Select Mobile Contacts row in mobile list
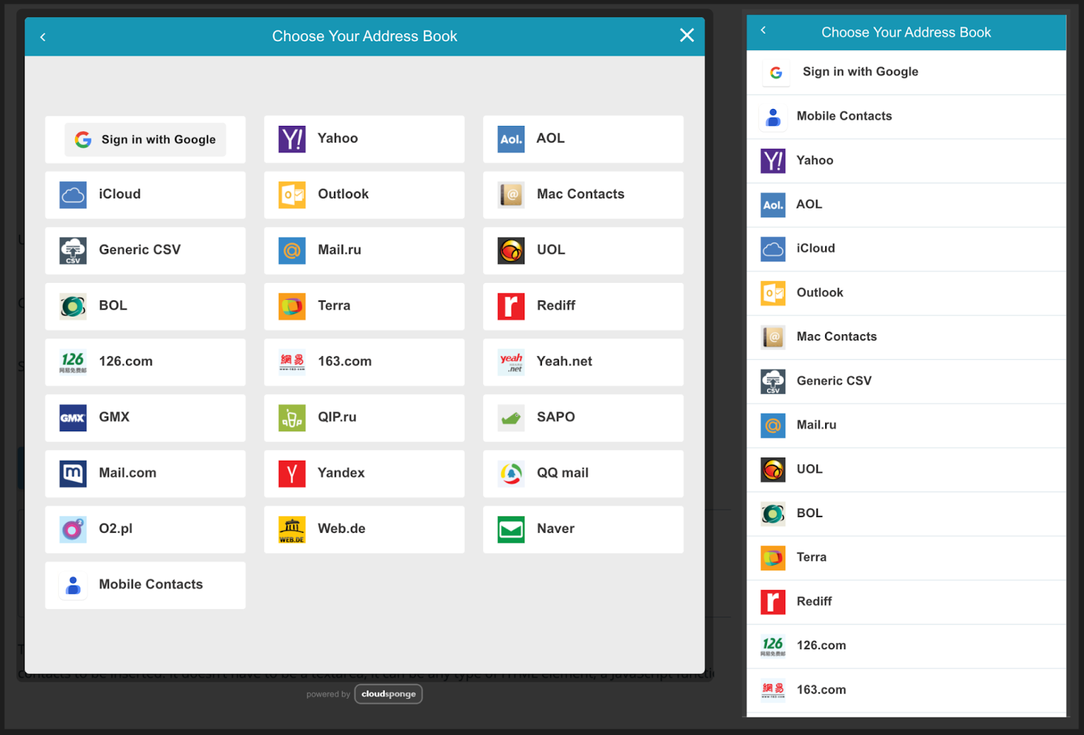Viewport: 1084px width, 735px height. 906,116
